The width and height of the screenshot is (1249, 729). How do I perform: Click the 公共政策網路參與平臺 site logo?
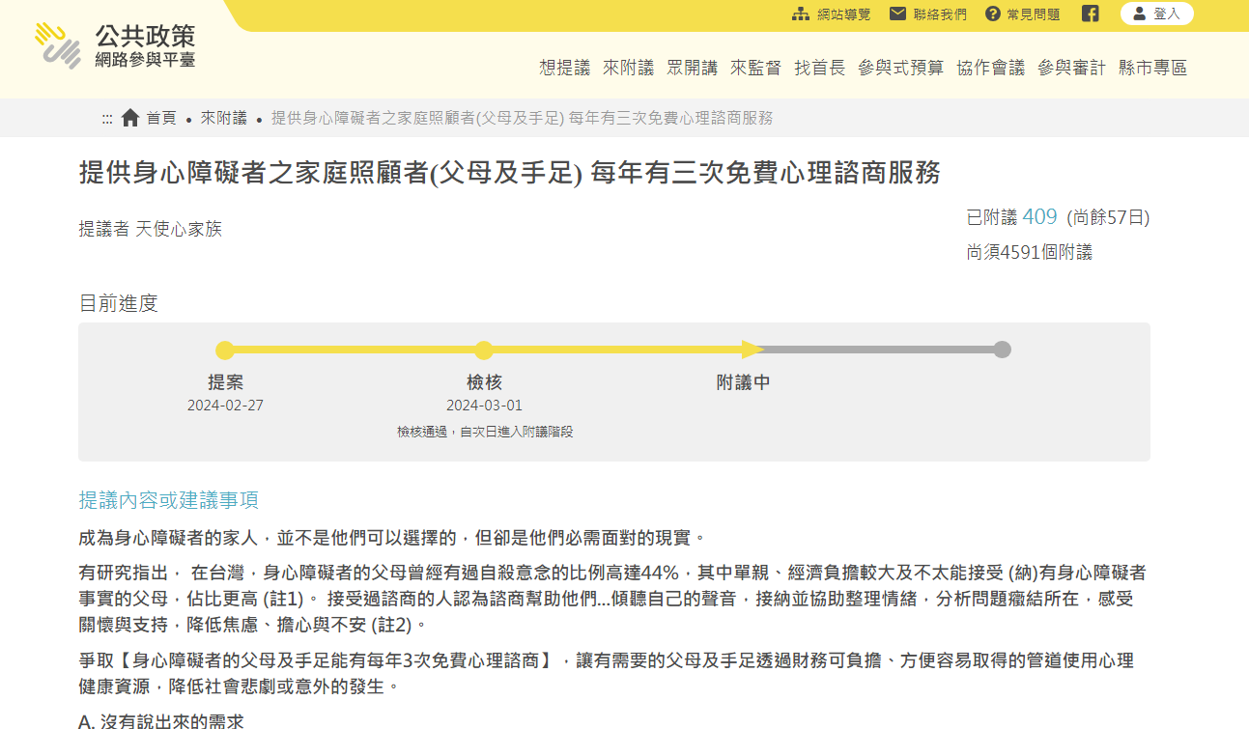coord(116,46)
